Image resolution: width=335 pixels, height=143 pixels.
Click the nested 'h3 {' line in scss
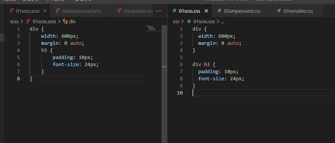(x=47, y=50)
